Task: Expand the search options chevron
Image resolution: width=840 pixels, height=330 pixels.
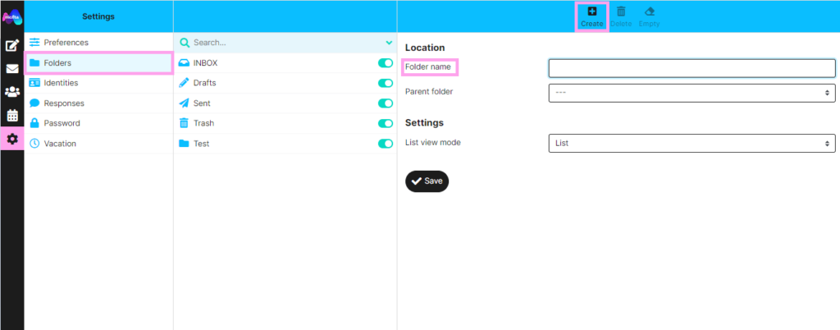Action: [389, 42]
